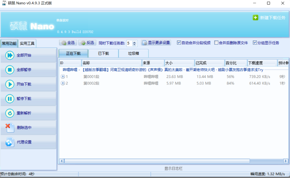Viewport: 290px width, 178px height.
Task: Sort by the 名称 column header
Action: click(112, 63)
